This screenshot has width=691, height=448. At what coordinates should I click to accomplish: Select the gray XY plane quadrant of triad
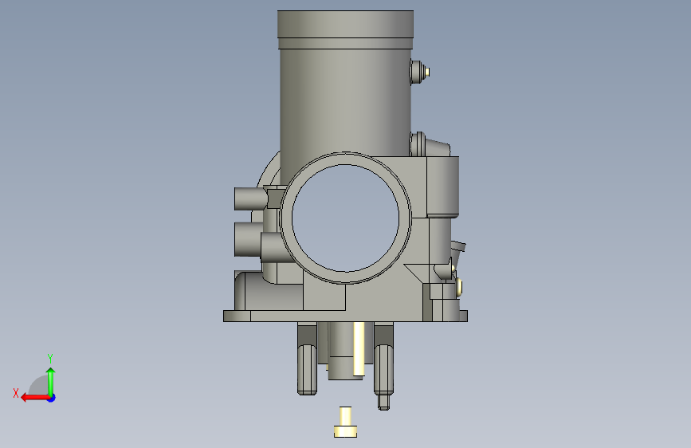(39, 386)
